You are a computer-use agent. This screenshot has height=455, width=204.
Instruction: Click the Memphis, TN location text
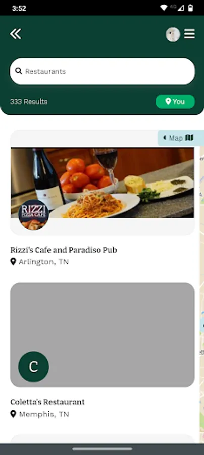(x=44, y=414)
